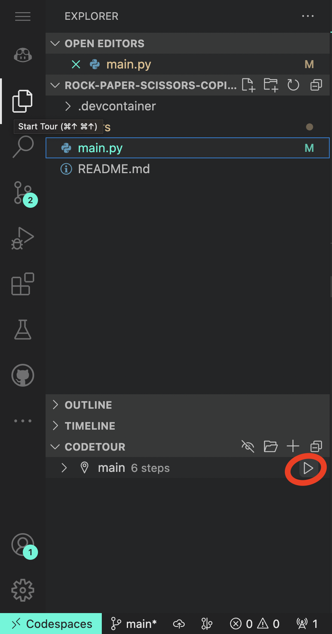Open the application hamburger menu

pyautogui.click(x=22, y=16)
